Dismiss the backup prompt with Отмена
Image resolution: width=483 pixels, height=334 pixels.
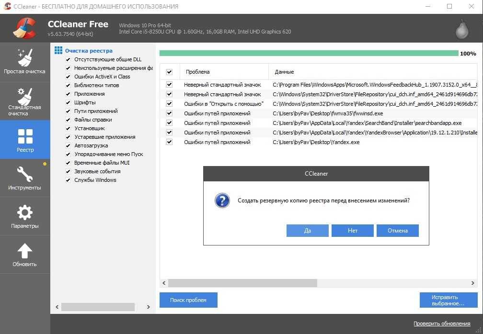(398, 230)
